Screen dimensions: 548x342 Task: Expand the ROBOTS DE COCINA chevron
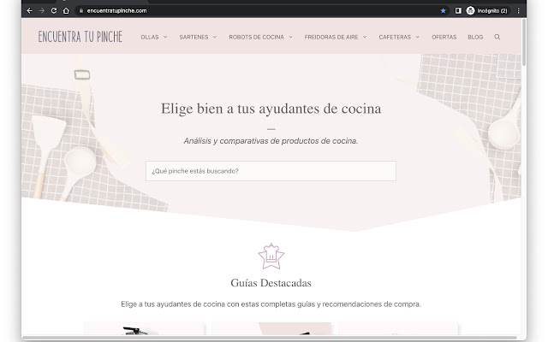pos(290,37)
